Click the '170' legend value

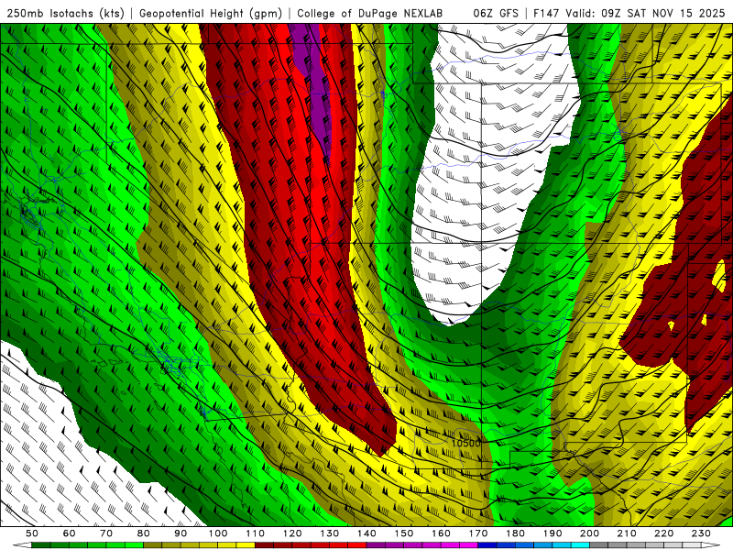478,533
